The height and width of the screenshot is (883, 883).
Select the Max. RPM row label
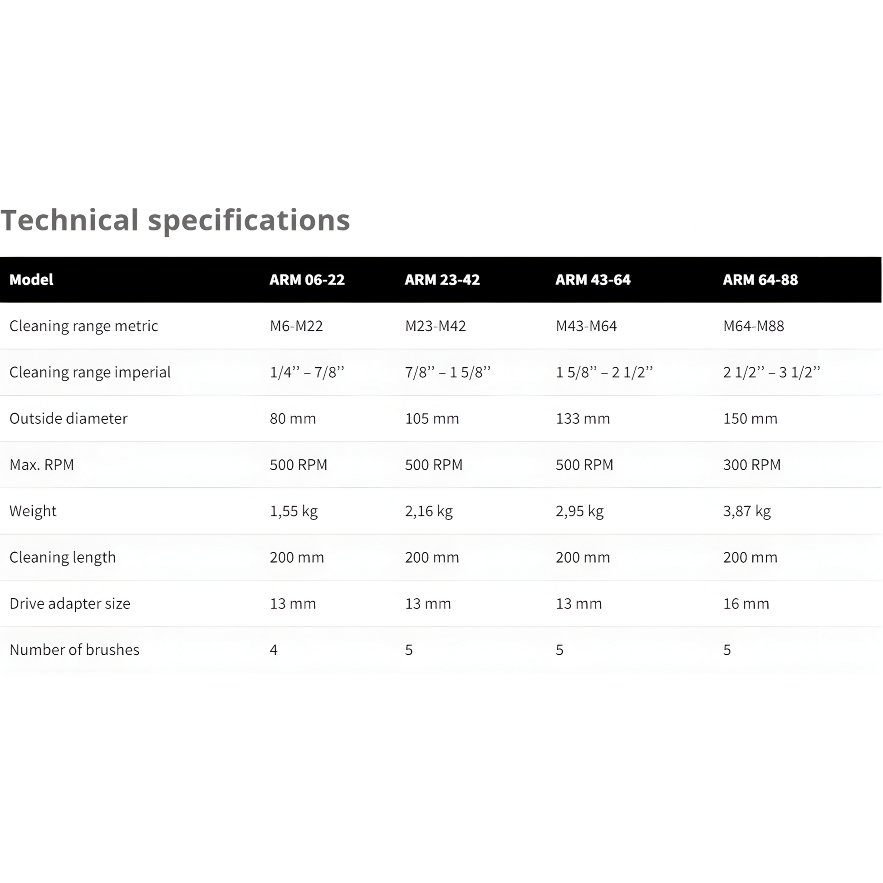(x=42, y=465)
